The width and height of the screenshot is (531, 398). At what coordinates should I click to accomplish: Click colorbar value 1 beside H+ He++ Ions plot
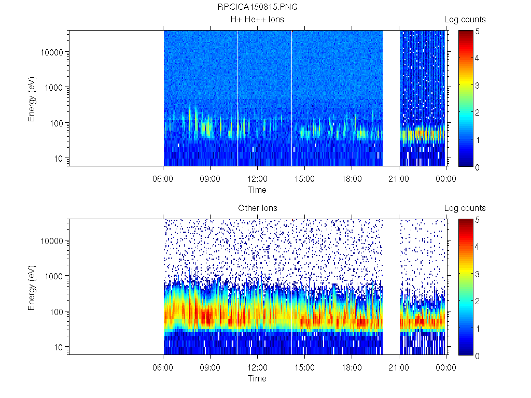tap(478, 140)
